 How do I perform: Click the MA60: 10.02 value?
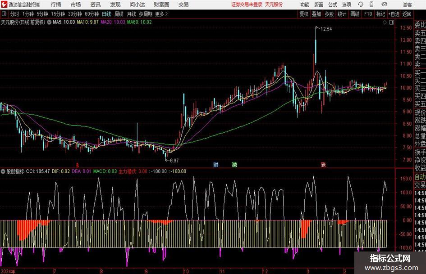point(139,22)
